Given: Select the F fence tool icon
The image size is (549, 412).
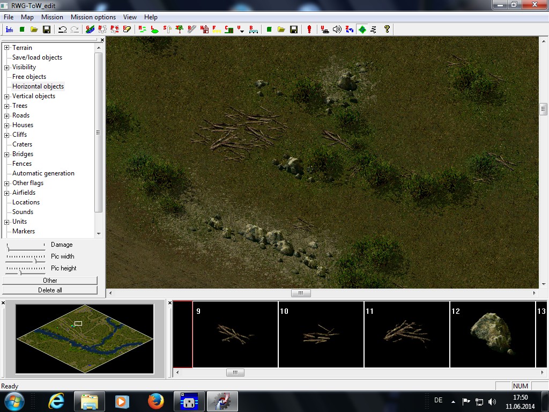Looking at the screenshot, I should 217,30.
